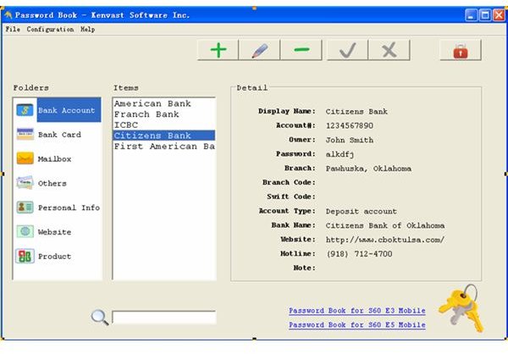
Task: Open the Configuration menu
Action: point(50,29)
